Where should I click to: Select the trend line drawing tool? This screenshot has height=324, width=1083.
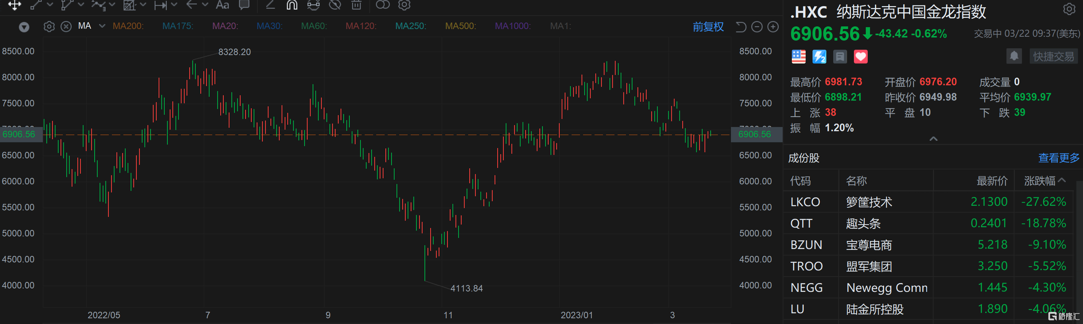coord(36,5)
